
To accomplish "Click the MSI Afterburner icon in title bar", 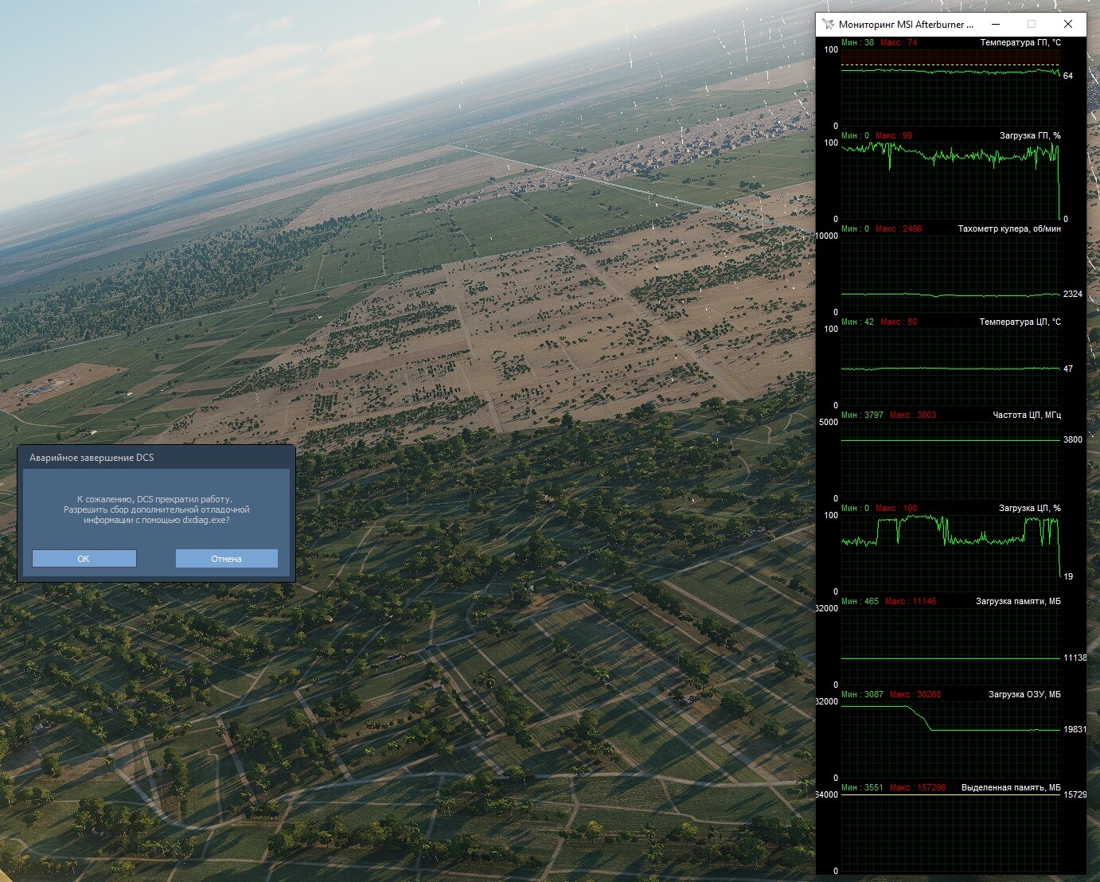I will point(829,25).
